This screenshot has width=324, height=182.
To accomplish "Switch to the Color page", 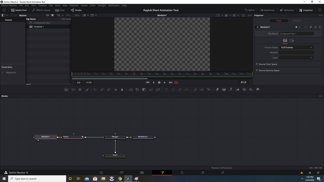I will pyautogui.click(x=182, y=172).
